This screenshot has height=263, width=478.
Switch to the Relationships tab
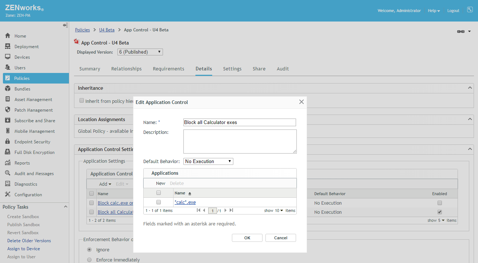[127, 69]
